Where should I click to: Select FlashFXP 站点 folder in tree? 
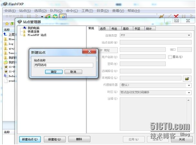point(24,35)
